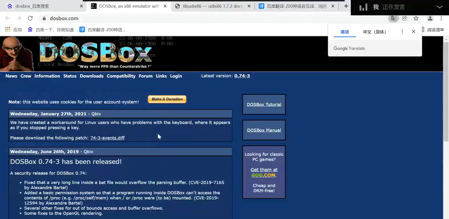
Task: Open the 百度翻译-200种语 bookmark
Action: coord(102,29)
